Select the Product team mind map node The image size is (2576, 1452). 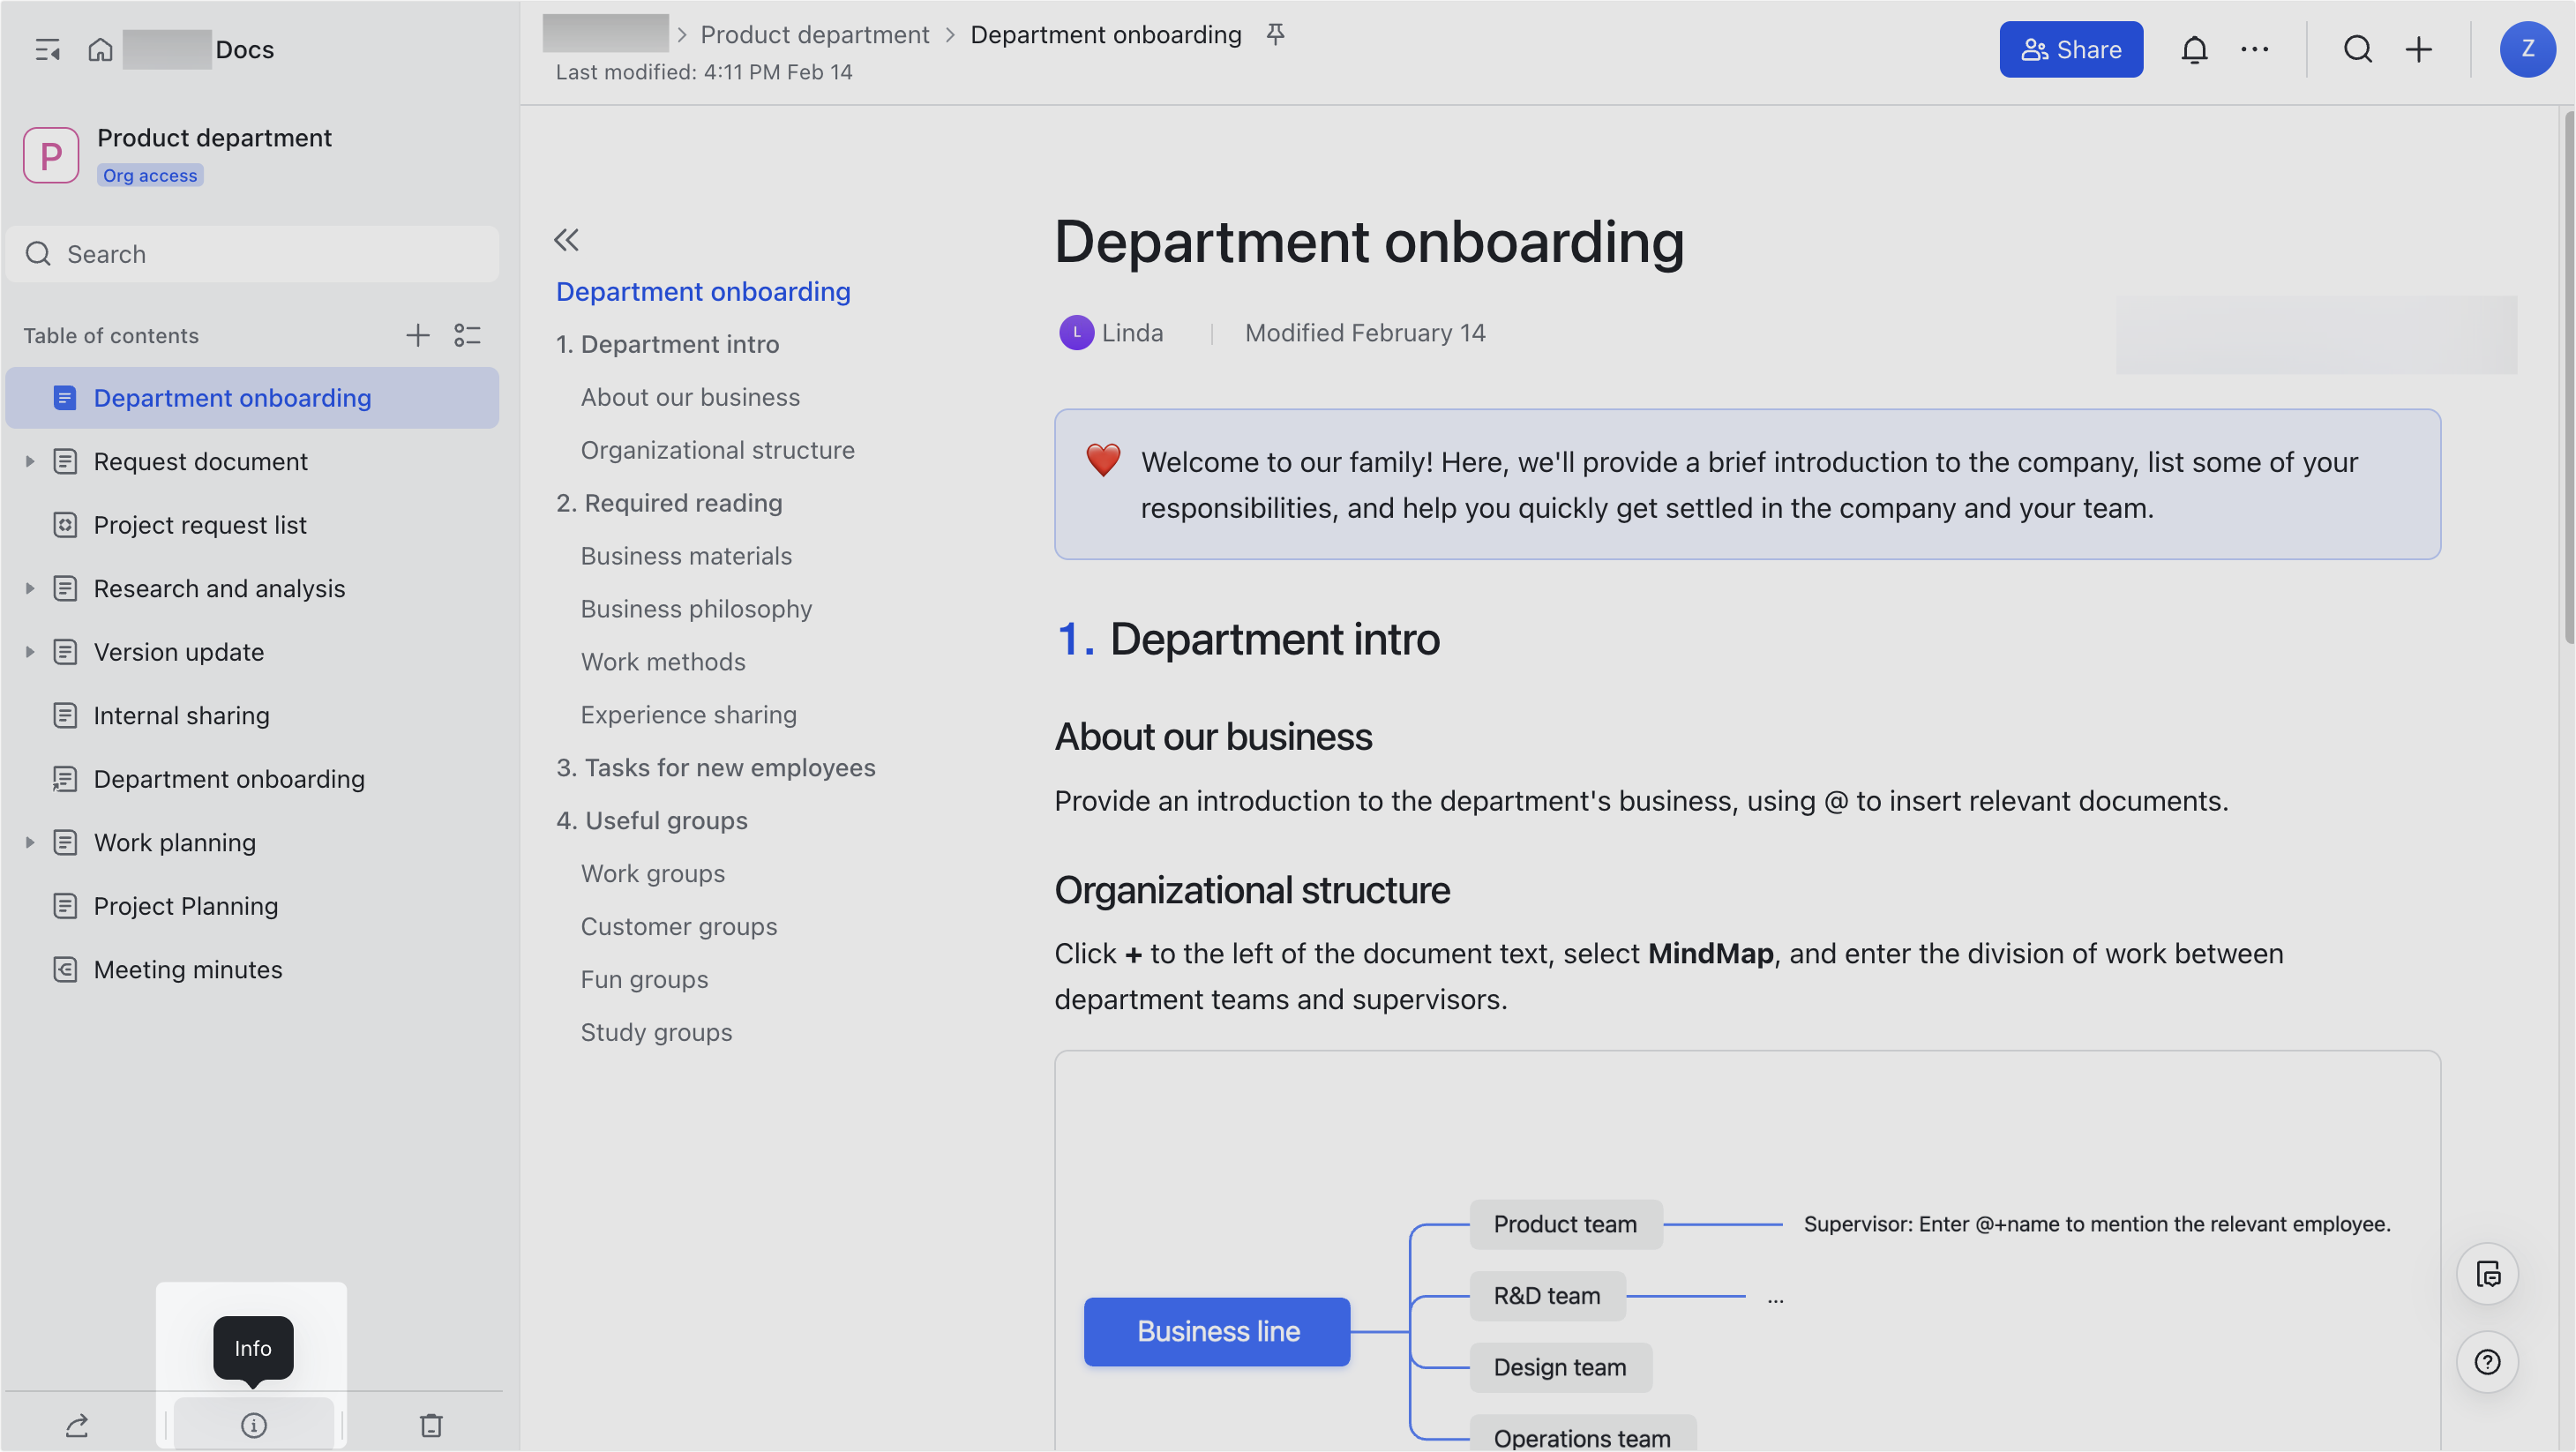click(x=1565, y=1224)
